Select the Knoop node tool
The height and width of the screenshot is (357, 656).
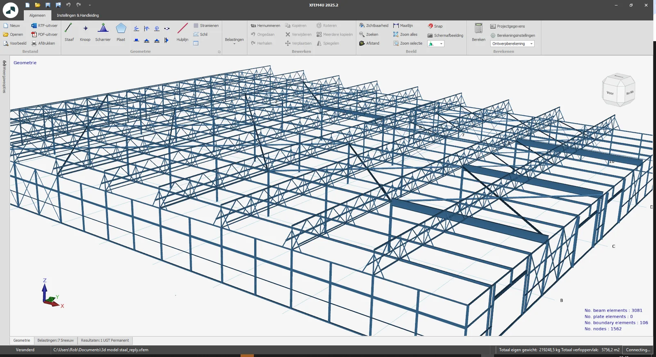(85, 32)
